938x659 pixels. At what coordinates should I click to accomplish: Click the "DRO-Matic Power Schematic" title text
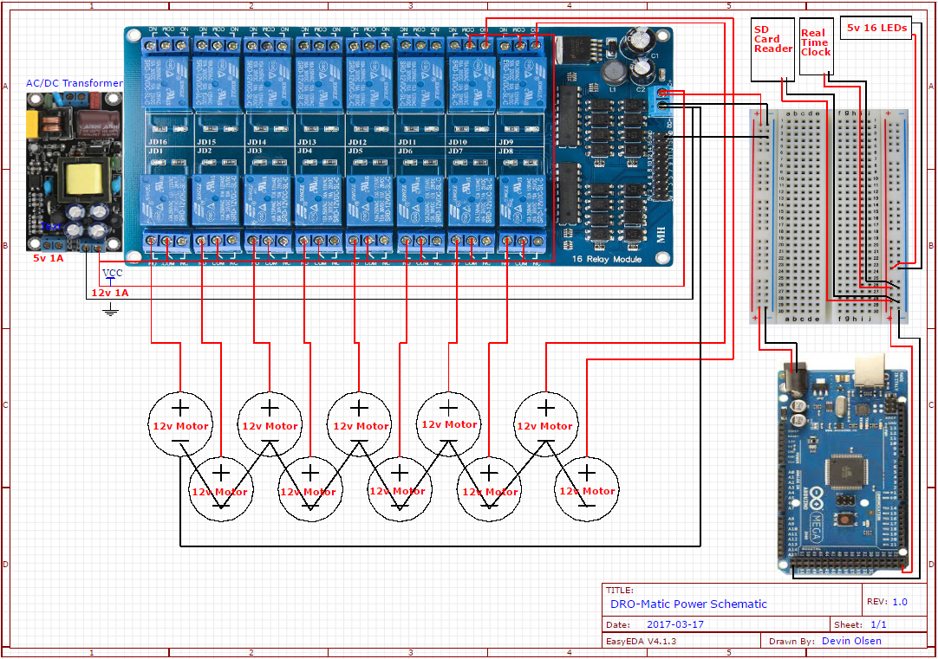tap(688, 604)
